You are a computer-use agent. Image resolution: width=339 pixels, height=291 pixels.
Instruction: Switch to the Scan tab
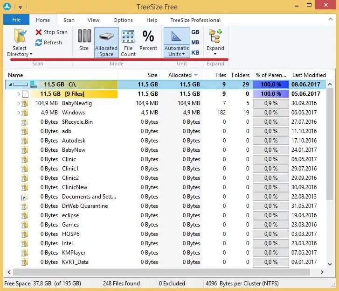pyautogui.click(x=69, y=20)
